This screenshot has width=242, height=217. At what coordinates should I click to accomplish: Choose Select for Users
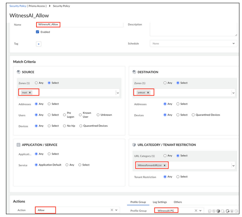pyautogui.click(x=49, y=115)
